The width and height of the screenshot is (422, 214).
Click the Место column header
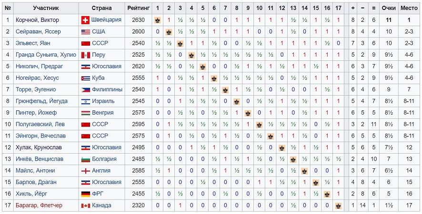click(409, 8)
